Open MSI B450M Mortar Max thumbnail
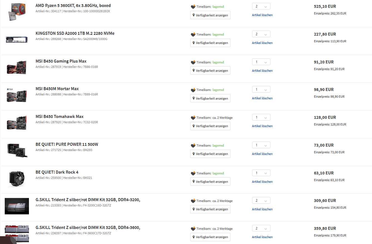Viewport: 372px width, 244px height. coord(17,95)
